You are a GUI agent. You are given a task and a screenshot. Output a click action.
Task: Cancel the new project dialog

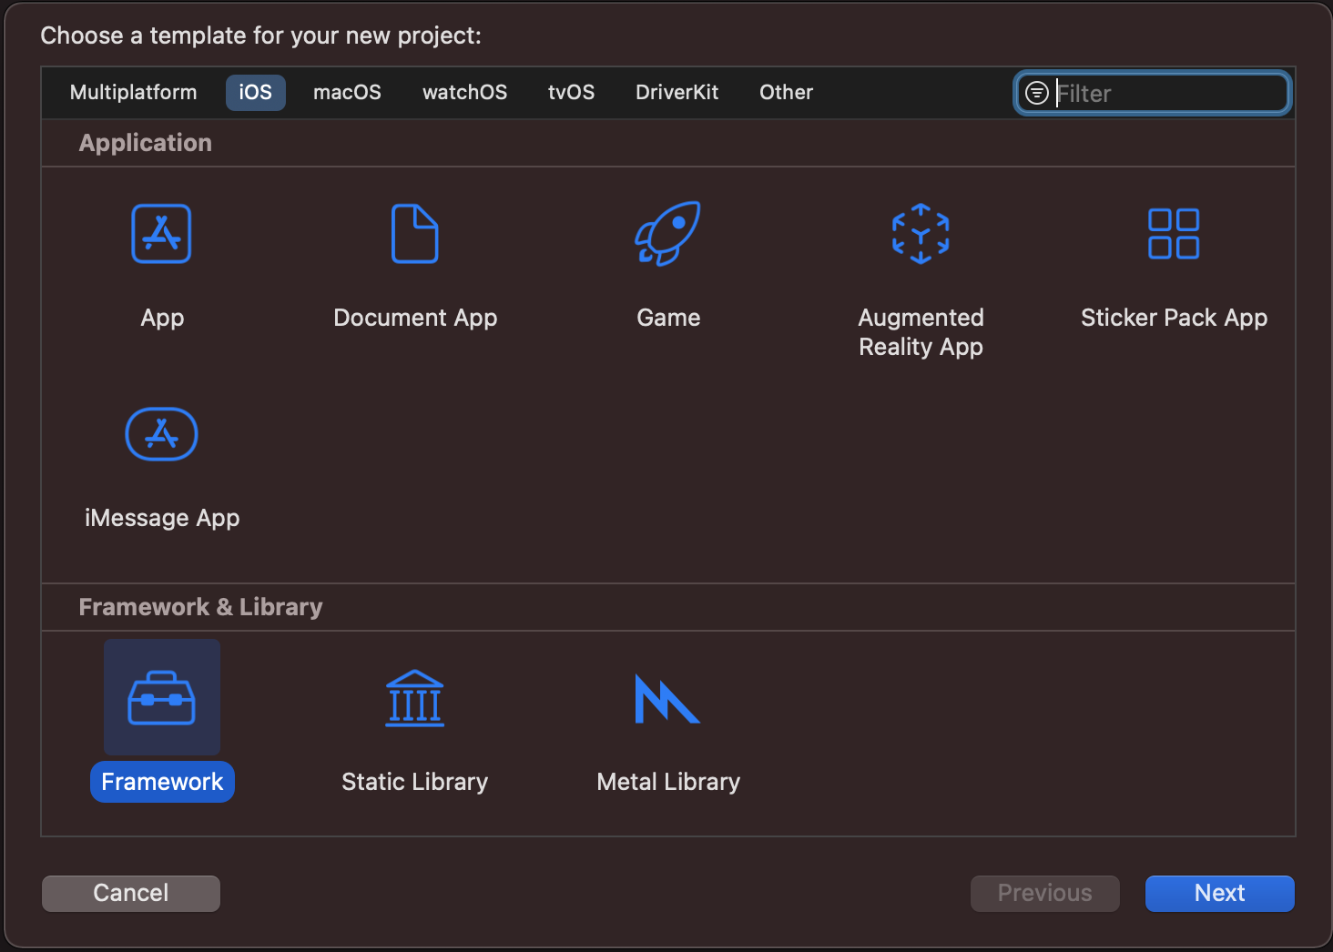(131, 893)
